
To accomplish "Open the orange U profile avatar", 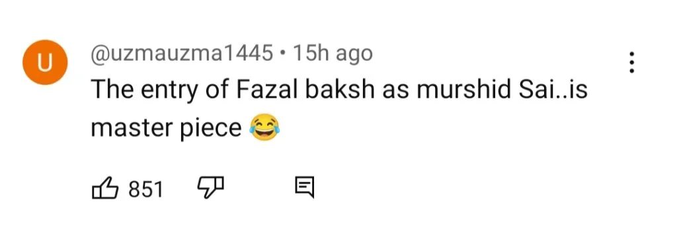I will tap(45, 63).
